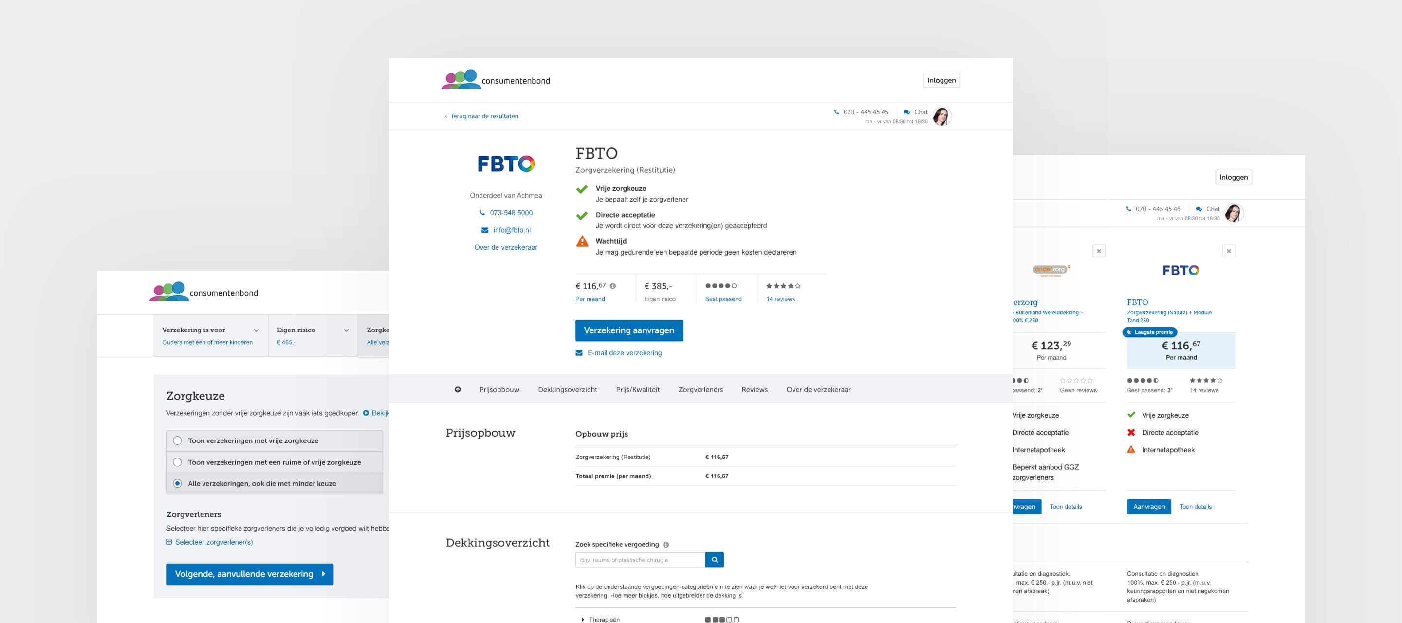Click the phone icon by 070 - 445 45 45 in the center window

[836, 112]
